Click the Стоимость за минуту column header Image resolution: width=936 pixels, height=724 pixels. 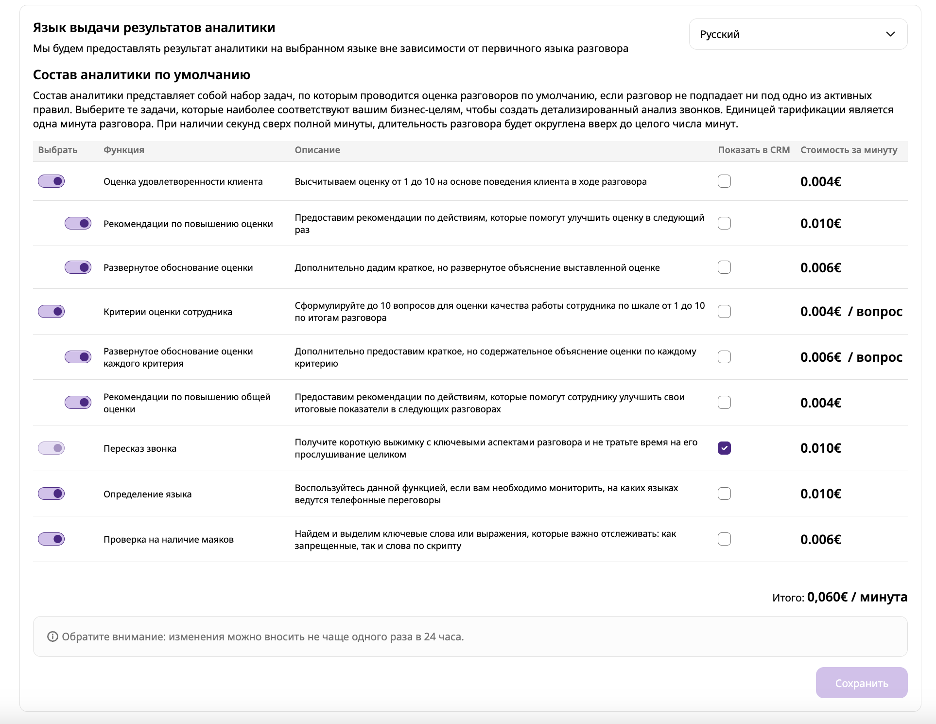[x=849, y=150]
